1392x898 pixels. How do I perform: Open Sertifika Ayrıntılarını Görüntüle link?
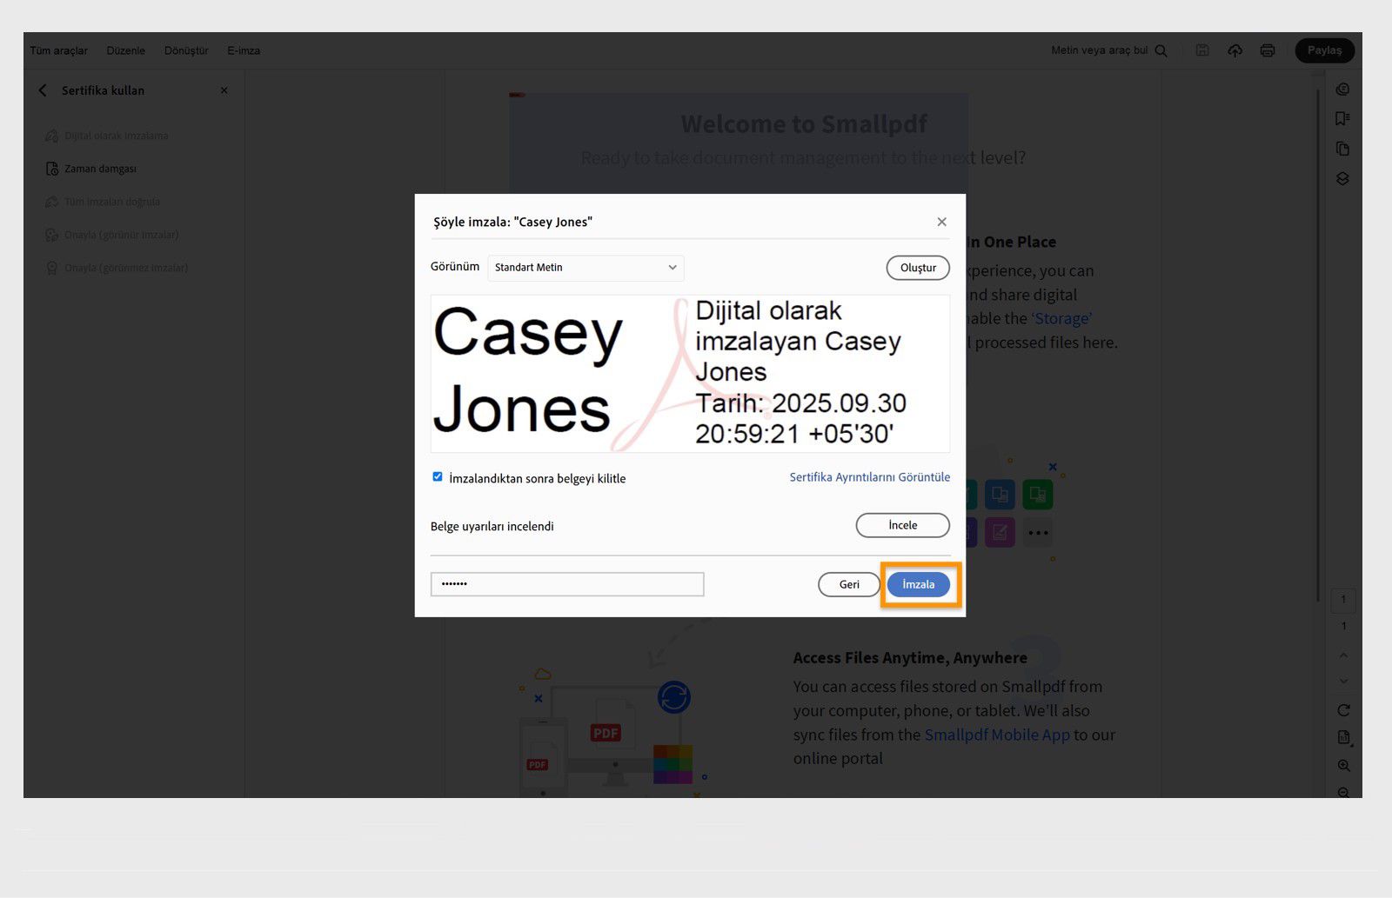(x=870, y=477)
